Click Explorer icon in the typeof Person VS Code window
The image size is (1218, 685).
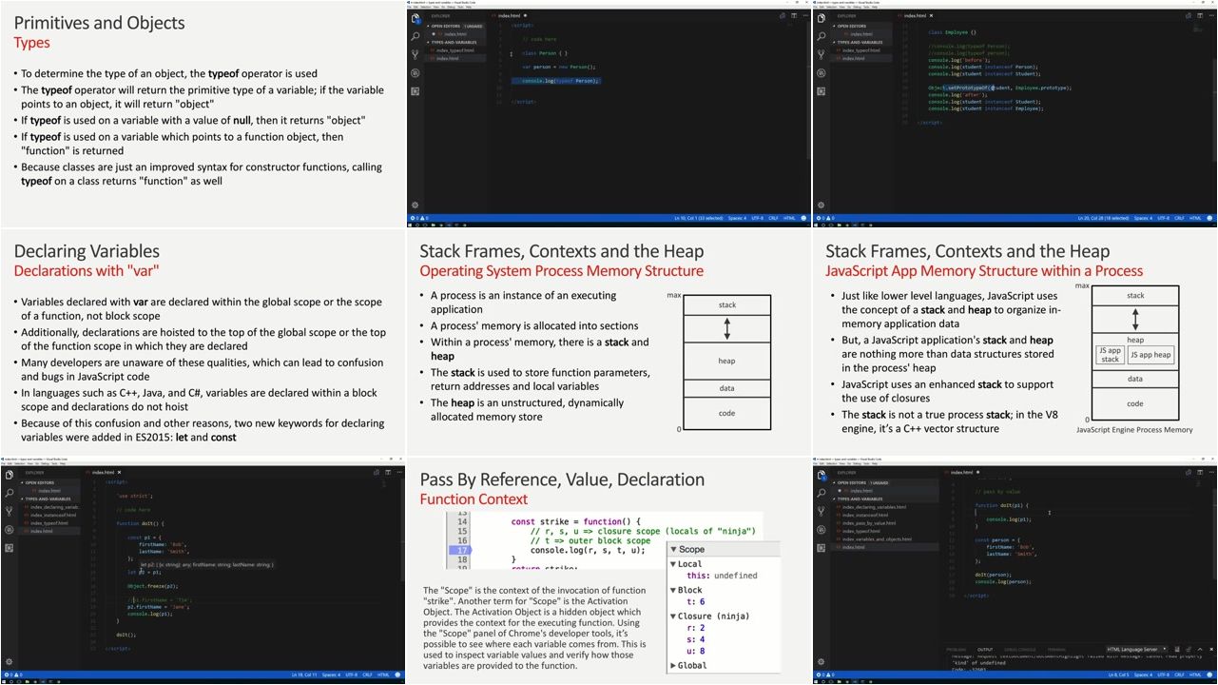tap(416, 18)
